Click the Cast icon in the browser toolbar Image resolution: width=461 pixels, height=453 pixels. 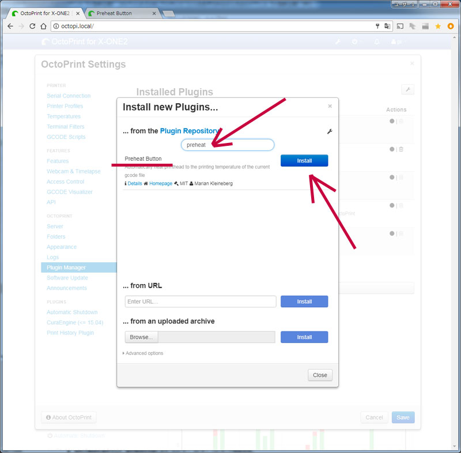400,26
